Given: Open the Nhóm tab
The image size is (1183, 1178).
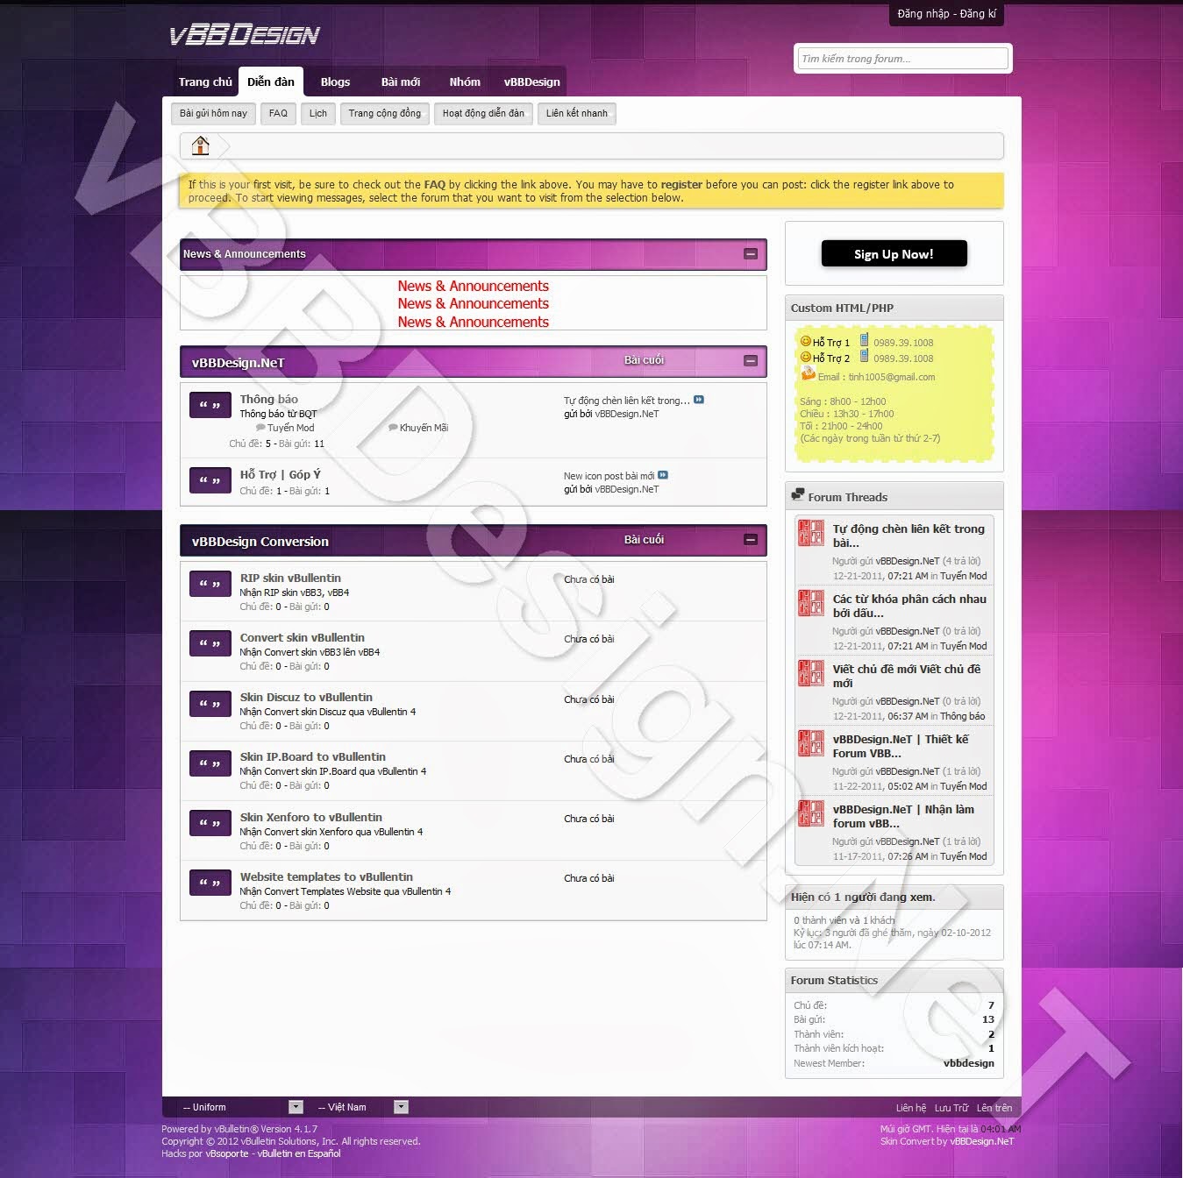Looking at the screenshot, I should [x=465, y=82].
